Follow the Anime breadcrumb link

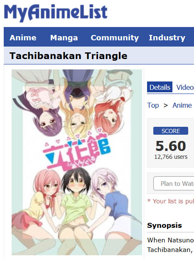pos(182,105)
